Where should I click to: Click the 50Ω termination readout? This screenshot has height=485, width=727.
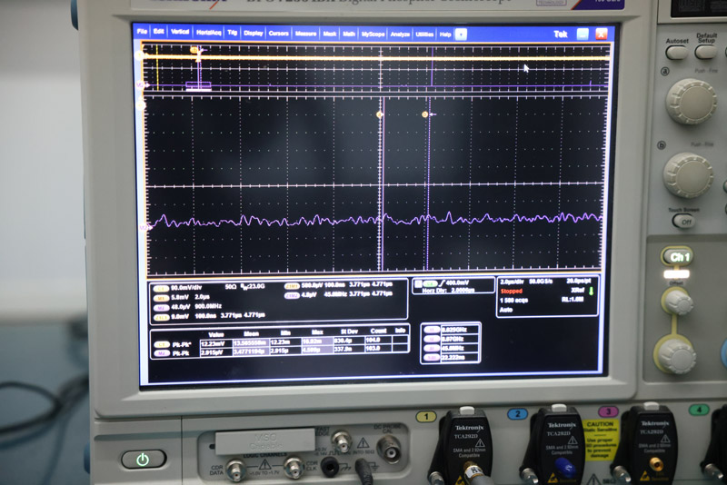point(231,287)
